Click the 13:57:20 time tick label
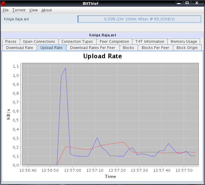Screen dimensions: 205x185 117,171
